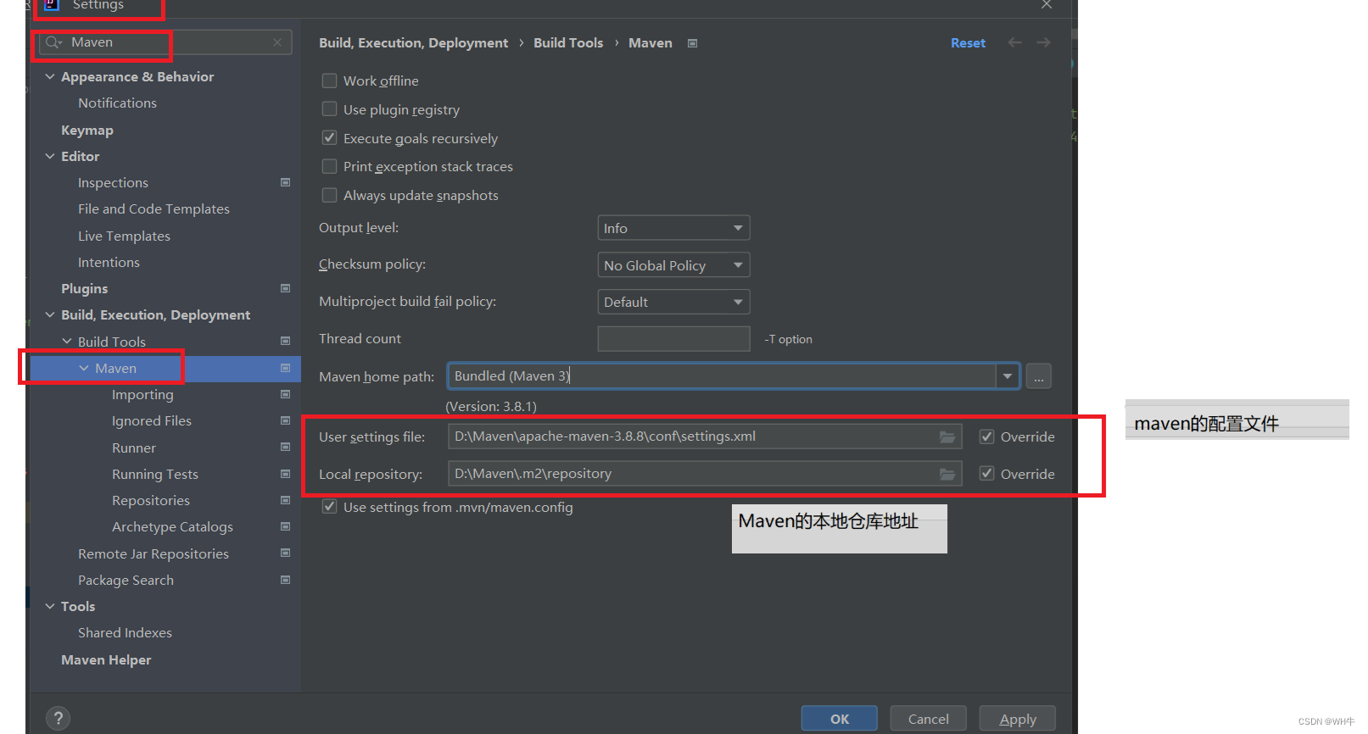
Task: Collapse the Editor section
Action: [50, 156]
